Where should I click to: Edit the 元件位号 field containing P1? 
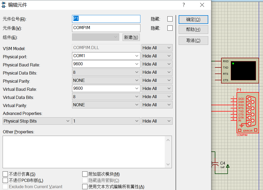(x=106, y=19)
